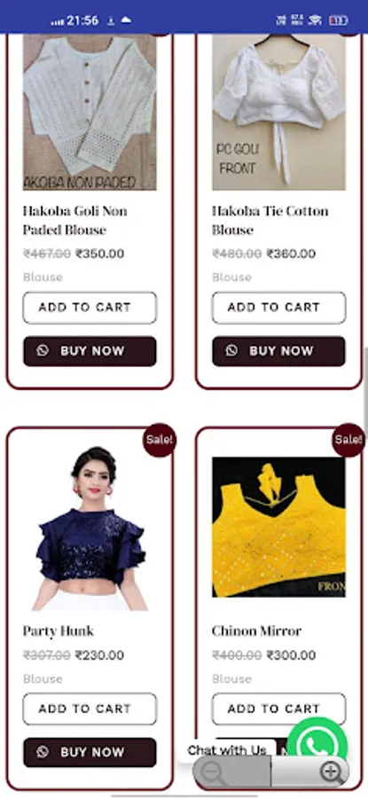Add Hakoba Goli Non Paded Blouse to cart
Viewport: 368px width, 798px height.
[x=90, y=308]
